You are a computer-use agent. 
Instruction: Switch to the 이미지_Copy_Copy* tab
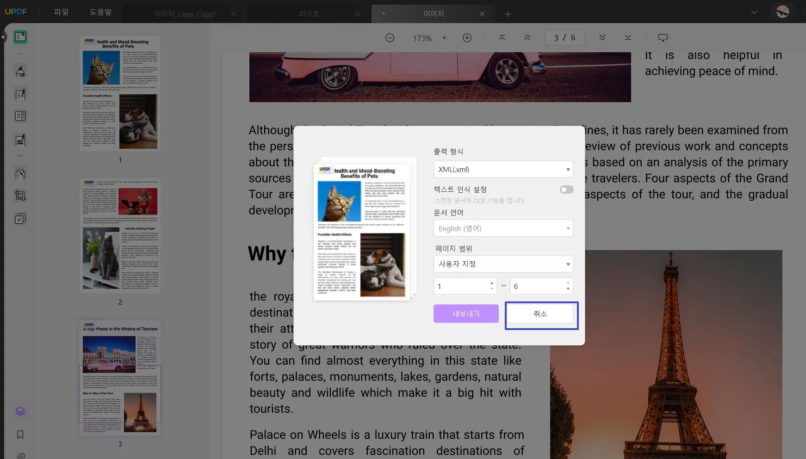185,14
